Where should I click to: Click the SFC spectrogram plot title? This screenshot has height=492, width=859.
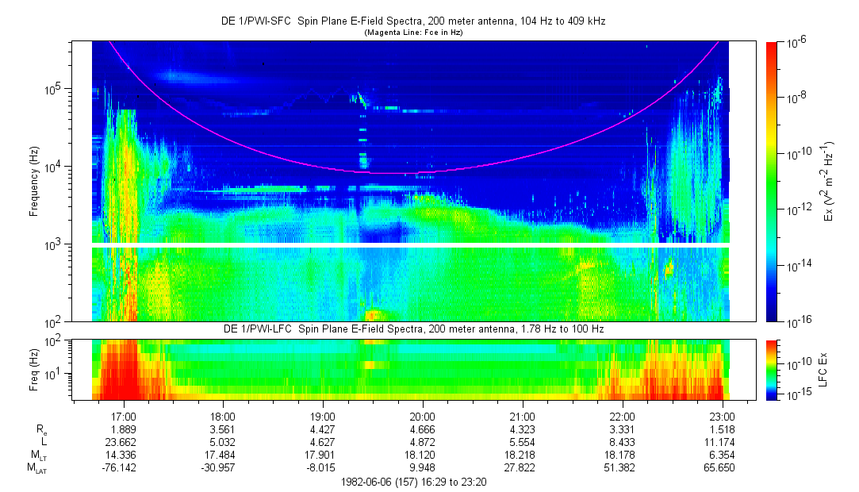[x=412, y=21]
